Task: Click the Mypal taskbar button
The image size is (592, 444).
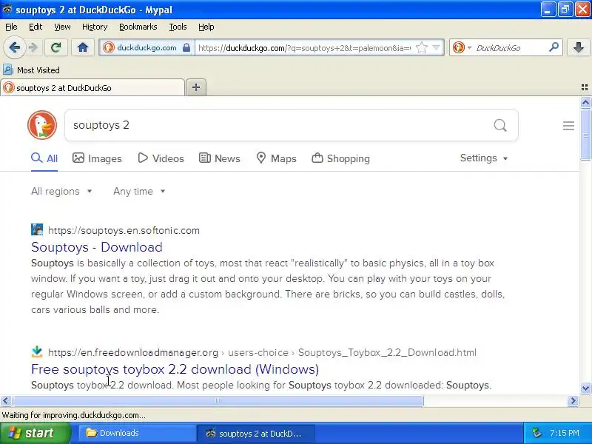Action: pyautogui.click(x=256, y=433)
